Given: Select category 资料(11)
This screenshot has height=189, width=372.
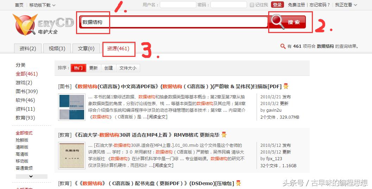Looking at the screenshot, I should click(25, 109).
